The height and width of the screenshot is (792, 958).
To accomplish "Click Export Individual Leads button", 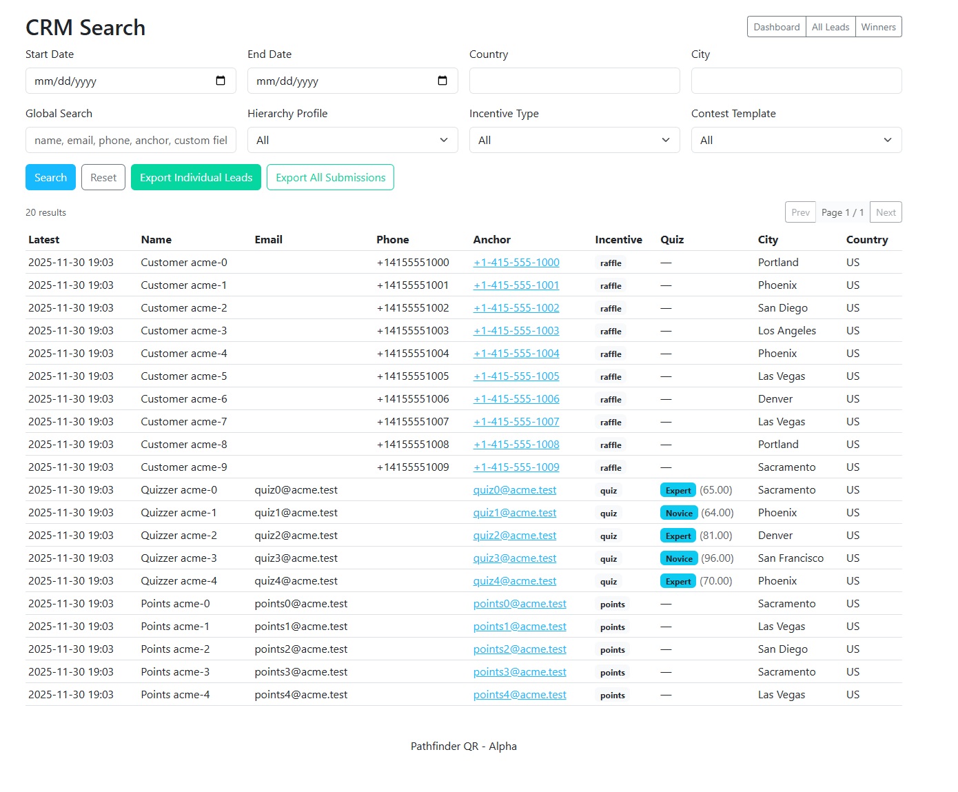I will (196, 177).
